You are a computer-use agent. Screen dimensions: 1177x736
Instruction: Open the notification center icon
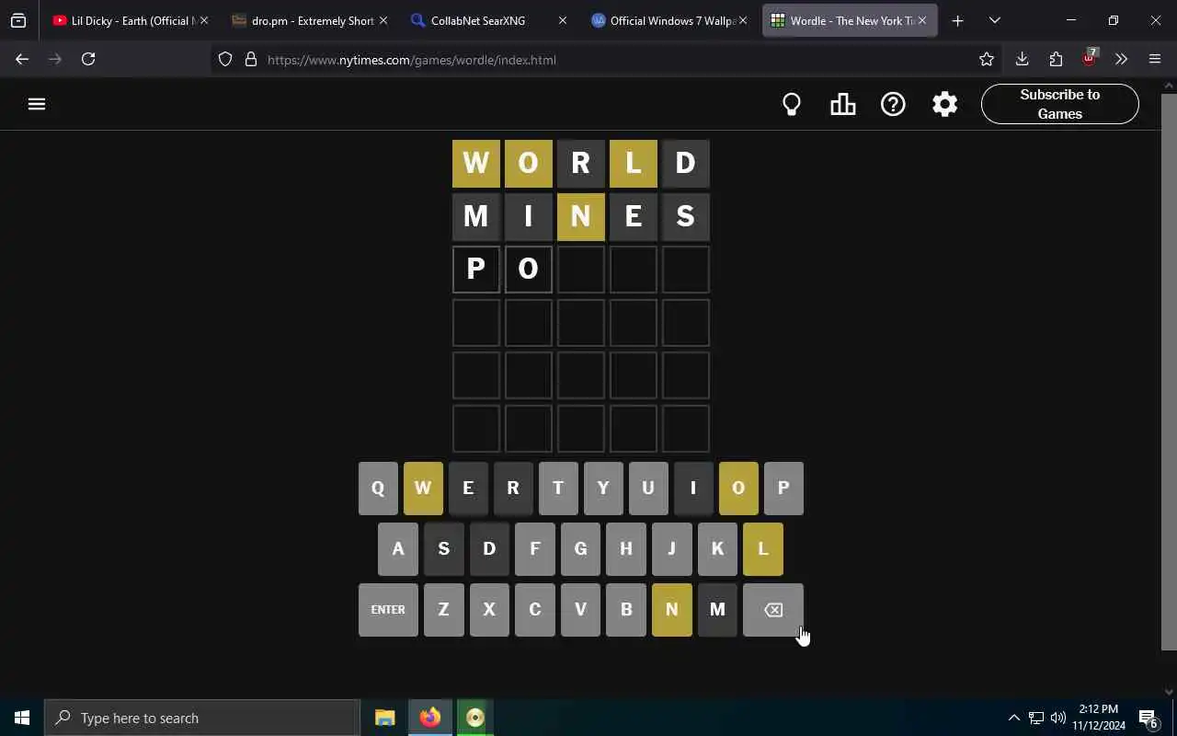coord(1148,718)
